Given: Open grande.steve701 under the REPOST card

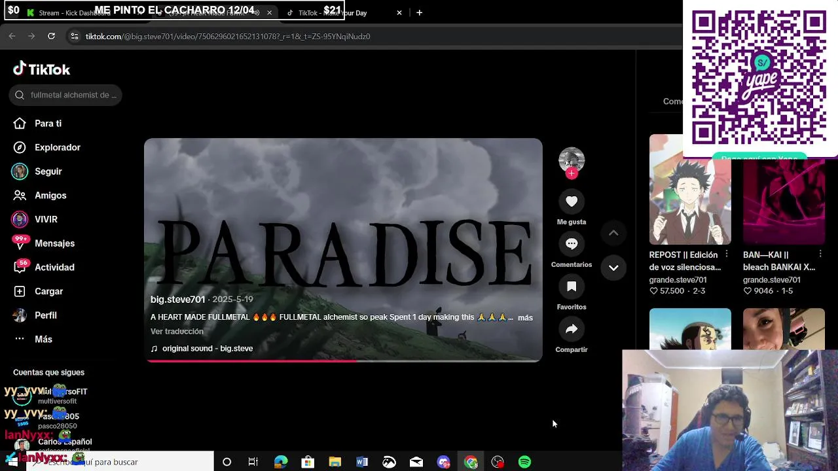Looking at the screenshot, I should point(678,280).
